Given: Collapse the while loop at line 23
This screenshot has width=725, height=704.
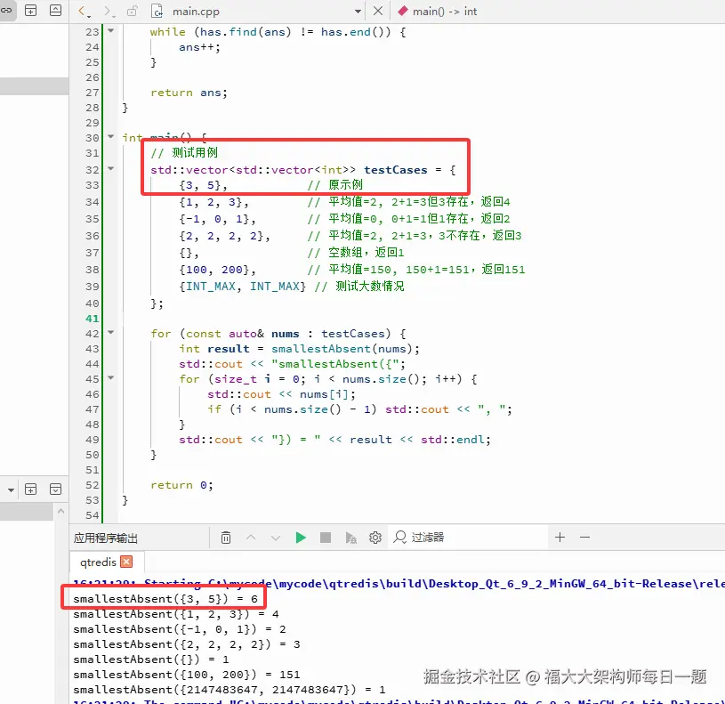Looking at the screenshot, I should [x=111, y=30].
